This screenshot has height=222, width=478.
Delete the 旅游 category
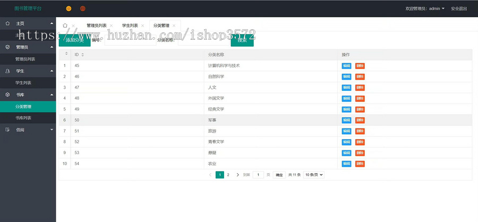[x=360, y=131]
